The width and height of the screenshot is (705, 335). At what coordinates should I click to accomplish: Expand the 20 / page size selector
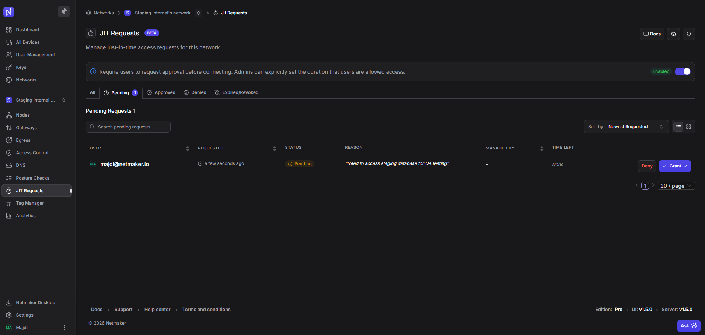pyautogui.click(x=676, y=186)
